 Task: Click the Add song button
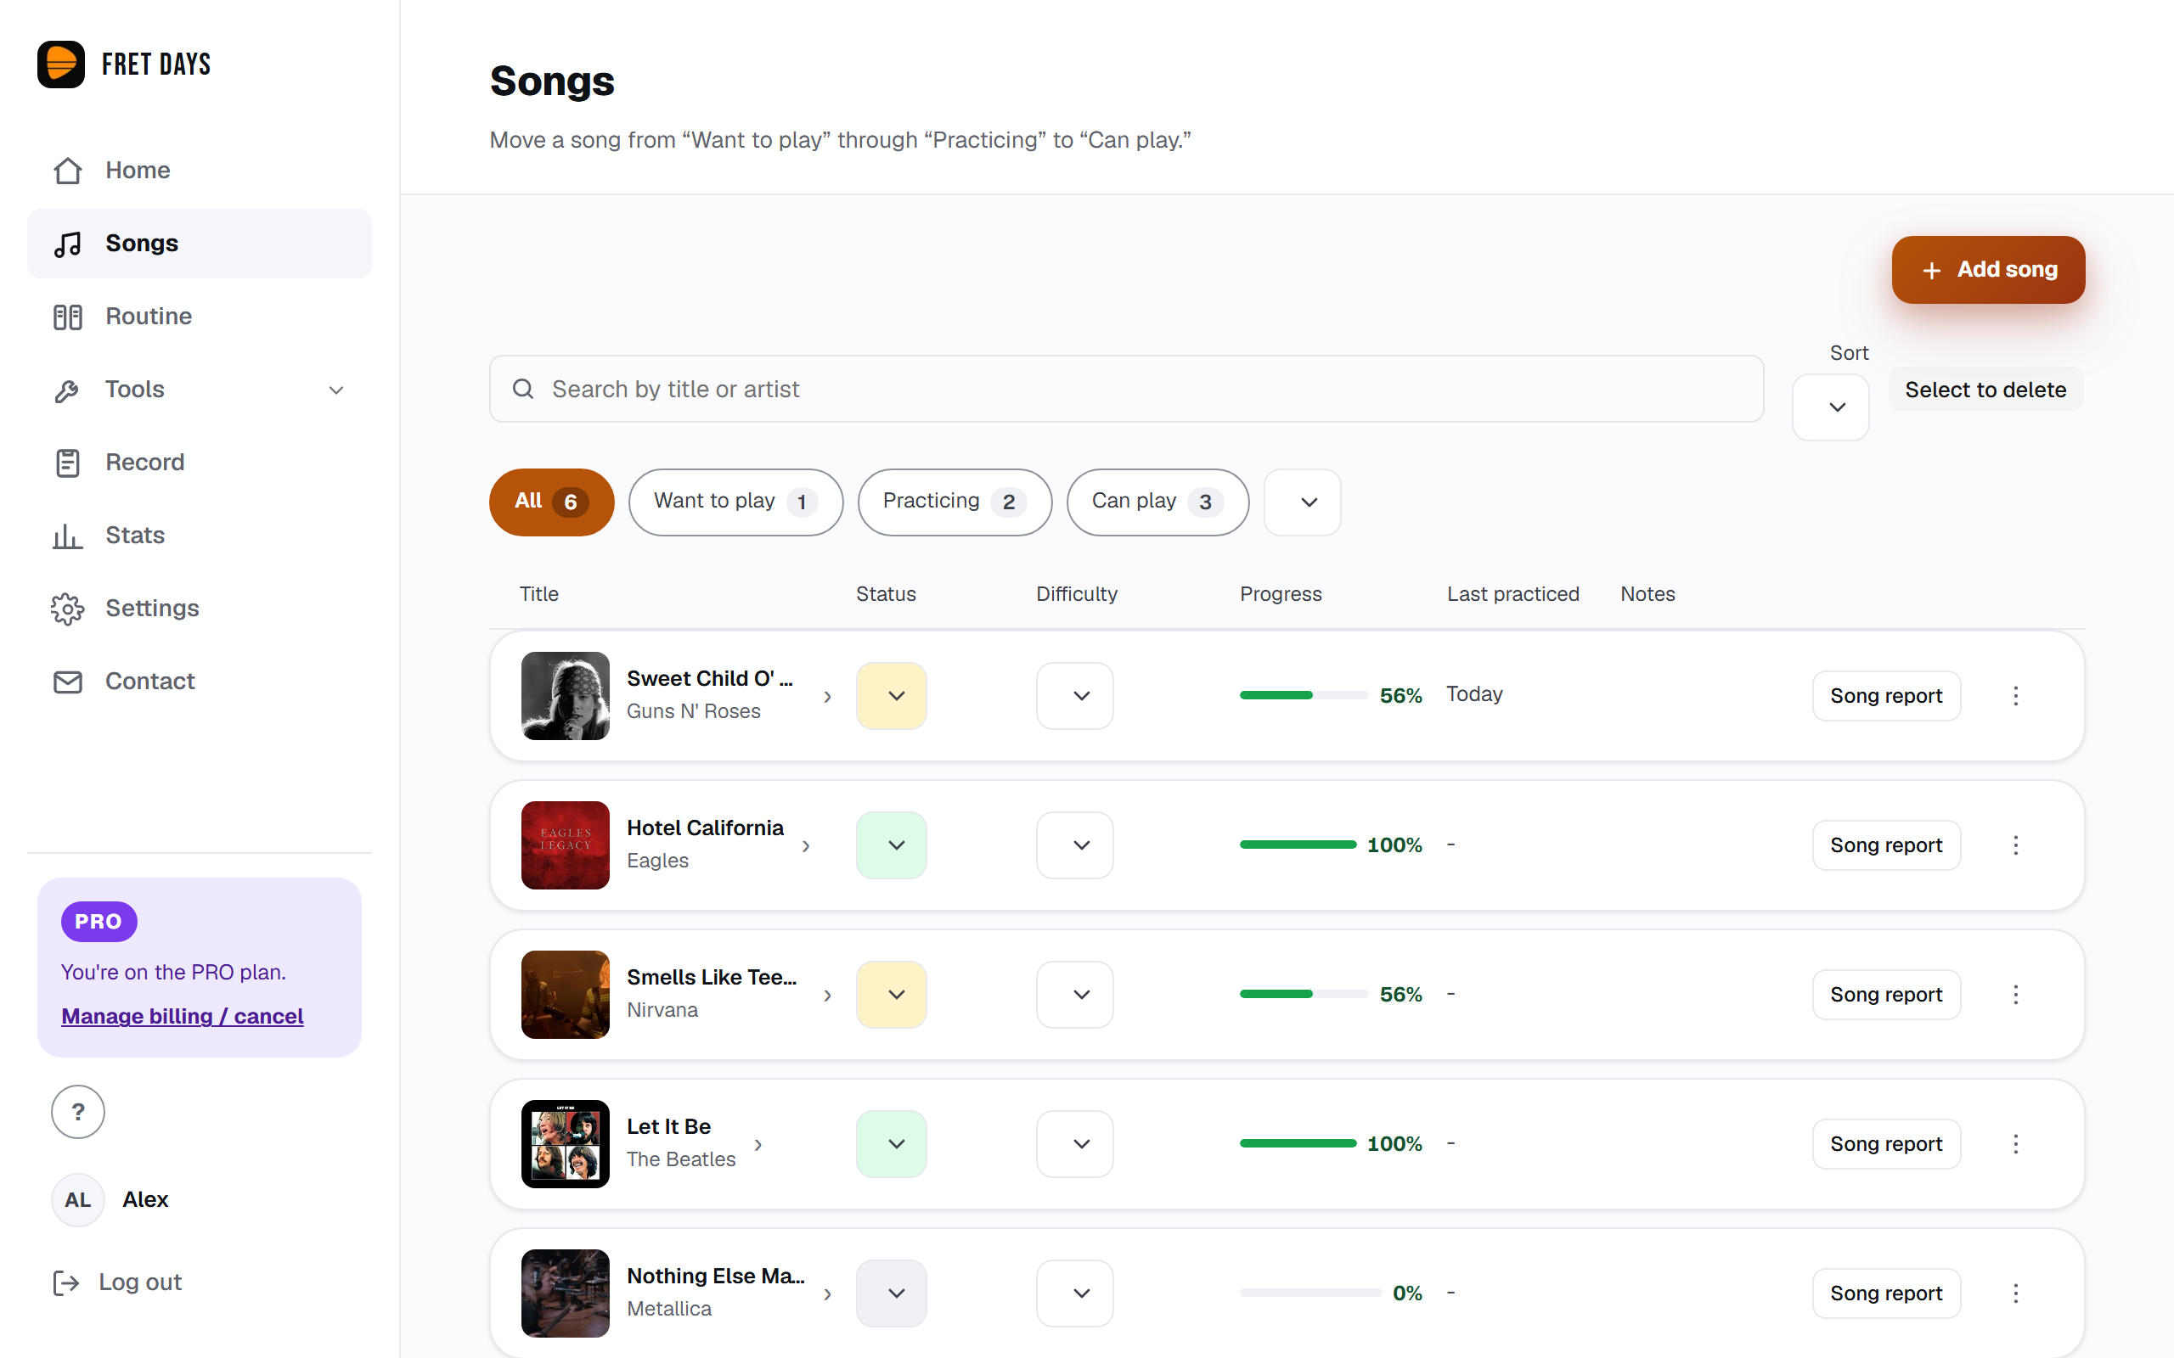pos(1988,269)
